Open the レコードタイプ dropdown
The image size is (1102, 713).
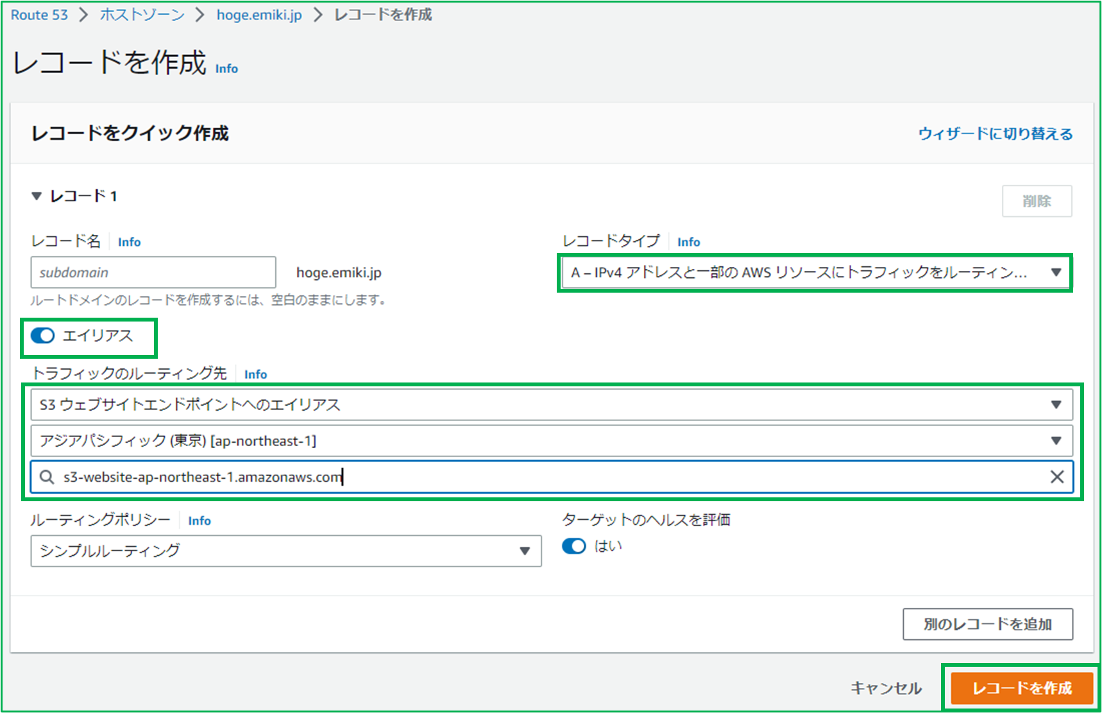[x=815, y=273]
